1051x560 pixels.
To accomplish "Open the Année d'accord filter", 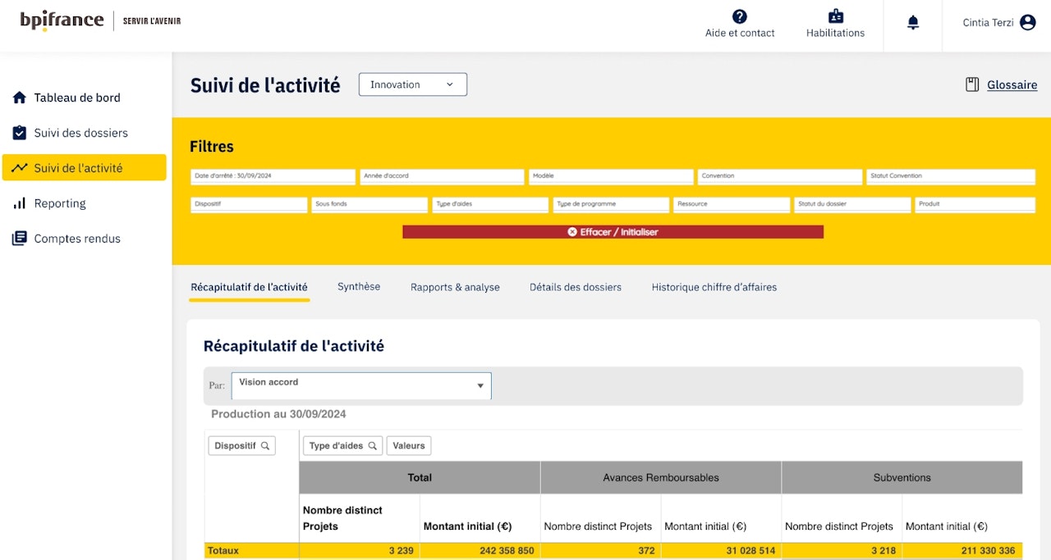I will 442,176.
